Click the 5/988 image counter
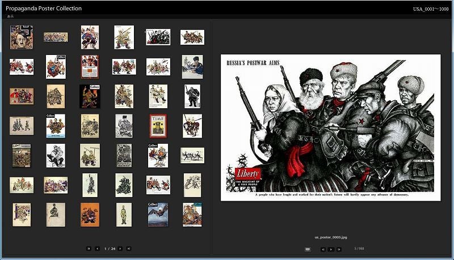The image size is (454, 260). point(359,249)
